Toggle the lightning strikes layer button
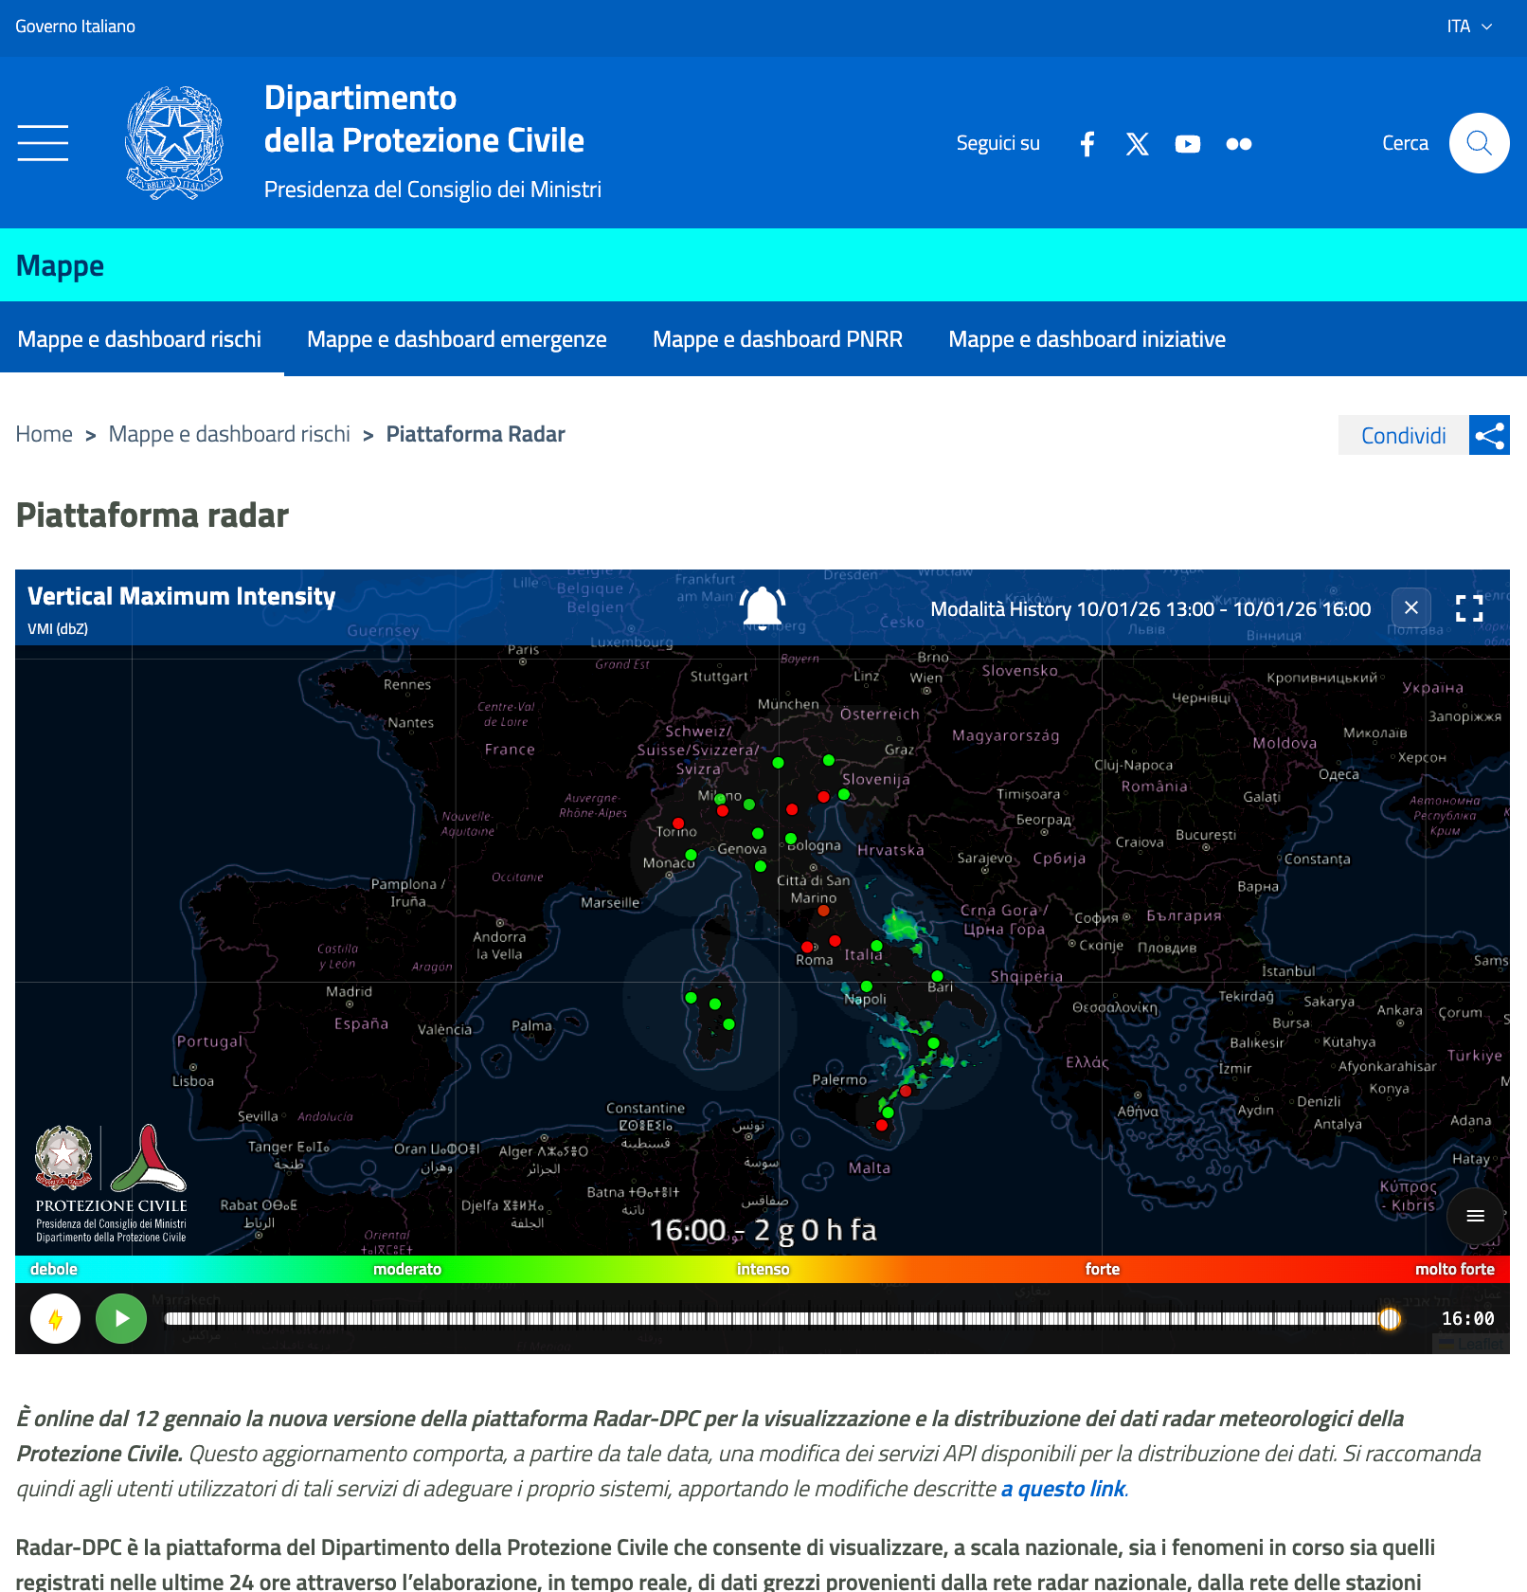Viewport: 1527px width, 1592px height. click(x=55, y=1318)
